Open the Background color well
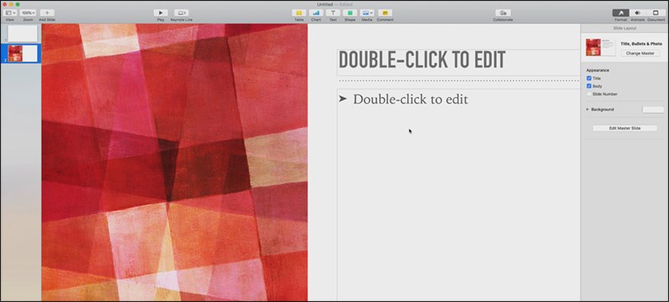This screenshot has height=302, width=669. [653, 110]
